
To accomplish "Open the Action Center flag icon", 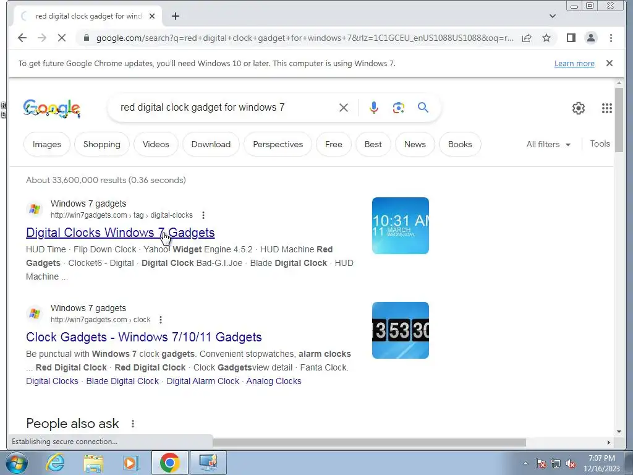I will pyautogui.click(x=540, y=463).
